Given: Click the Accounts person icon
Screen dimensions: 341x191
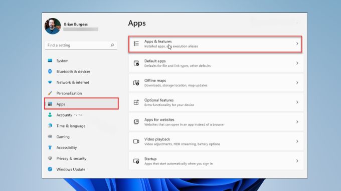Looking at the screenshot, I should pos(50,114).
